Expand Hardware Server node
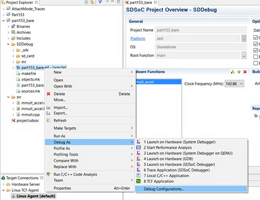 click(3, 184)
